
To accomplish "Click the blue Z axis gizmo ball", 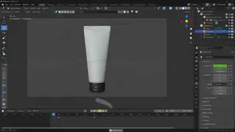I will [187, 16].
